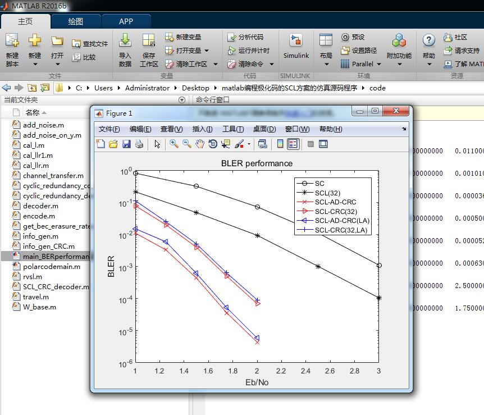The image size is (484, 415).
Task: Click the Save Workspace (保存工作区) icon
Action: pyautogui.click(x=149, y=40)
